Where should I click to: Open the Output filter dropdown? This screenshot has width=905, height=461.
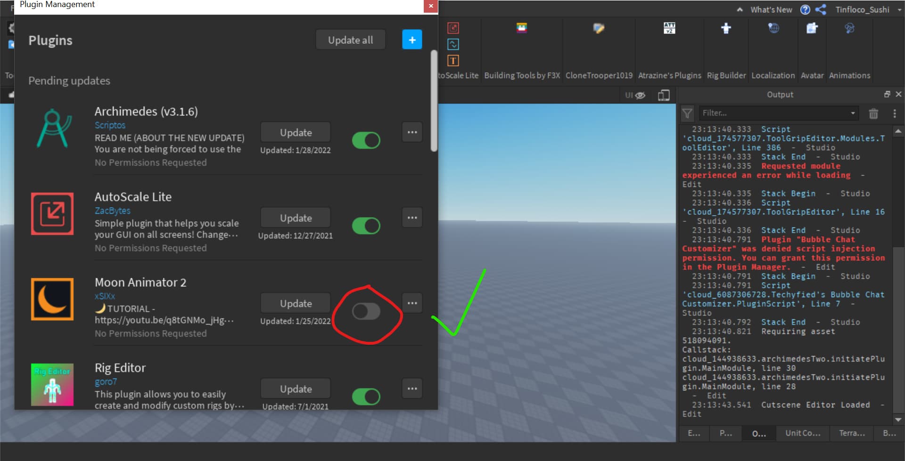pyautogui.click(x=853, y=113)
